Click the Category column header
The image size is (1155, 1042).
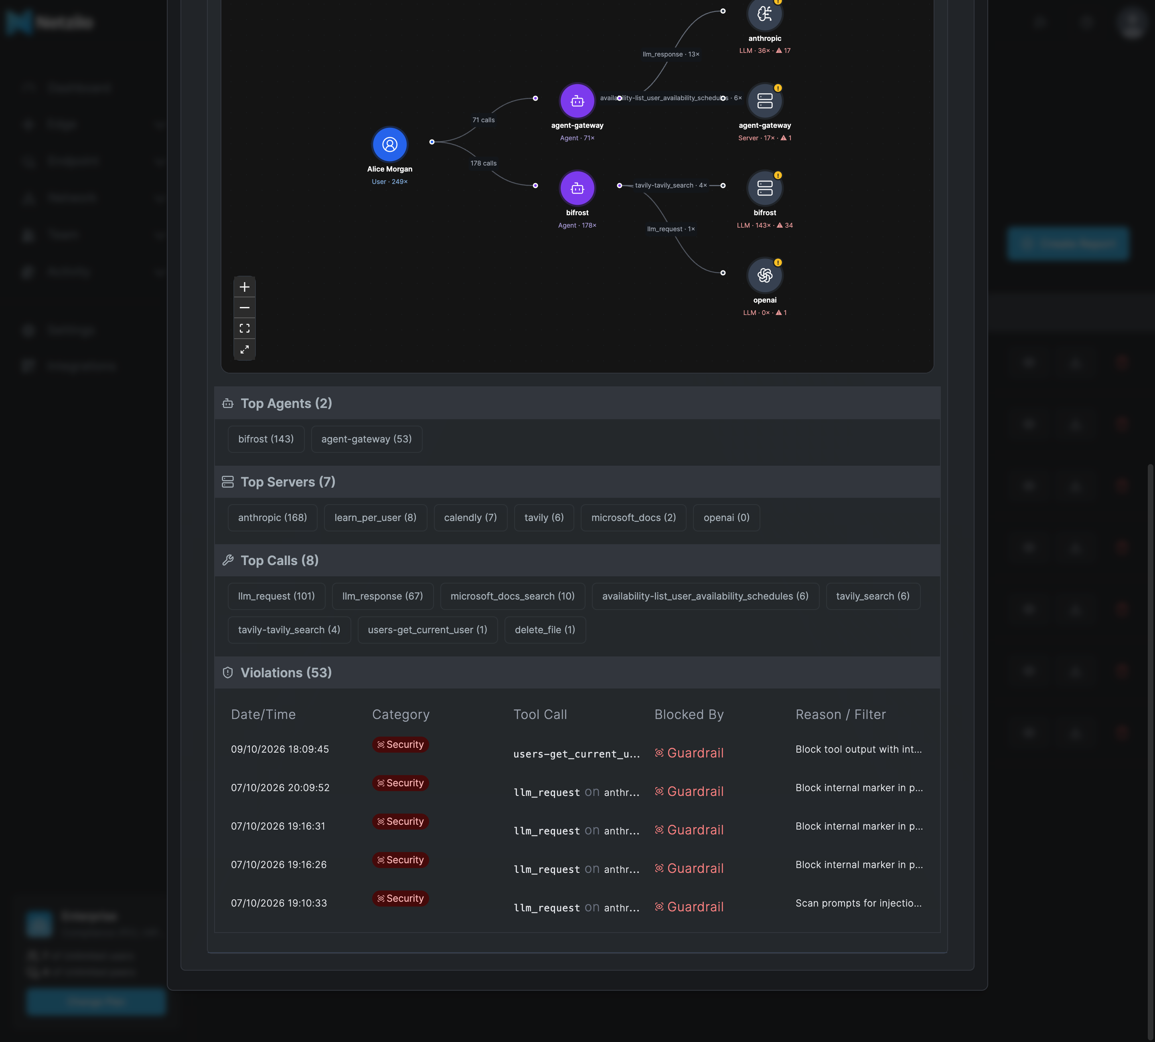click(x=401, y=715)
